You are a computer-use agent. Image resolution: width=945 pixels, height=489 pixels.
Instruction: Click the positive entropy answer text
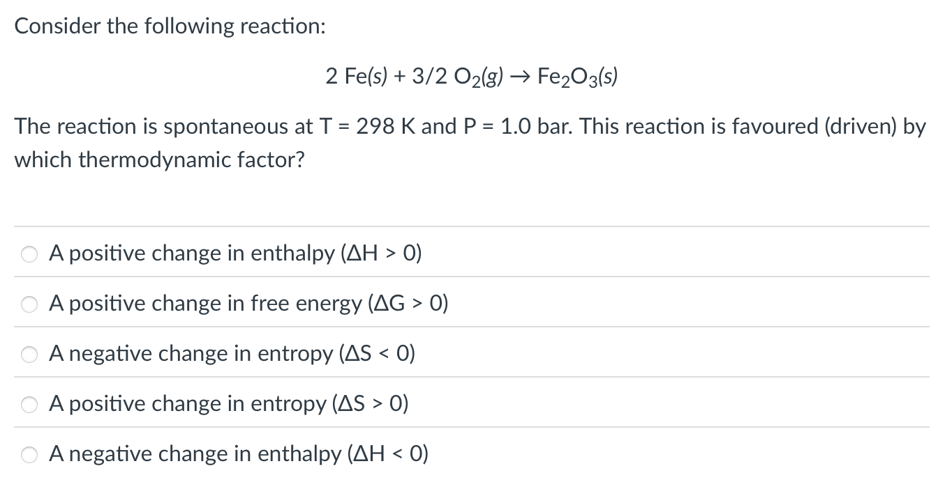[228, 404]
